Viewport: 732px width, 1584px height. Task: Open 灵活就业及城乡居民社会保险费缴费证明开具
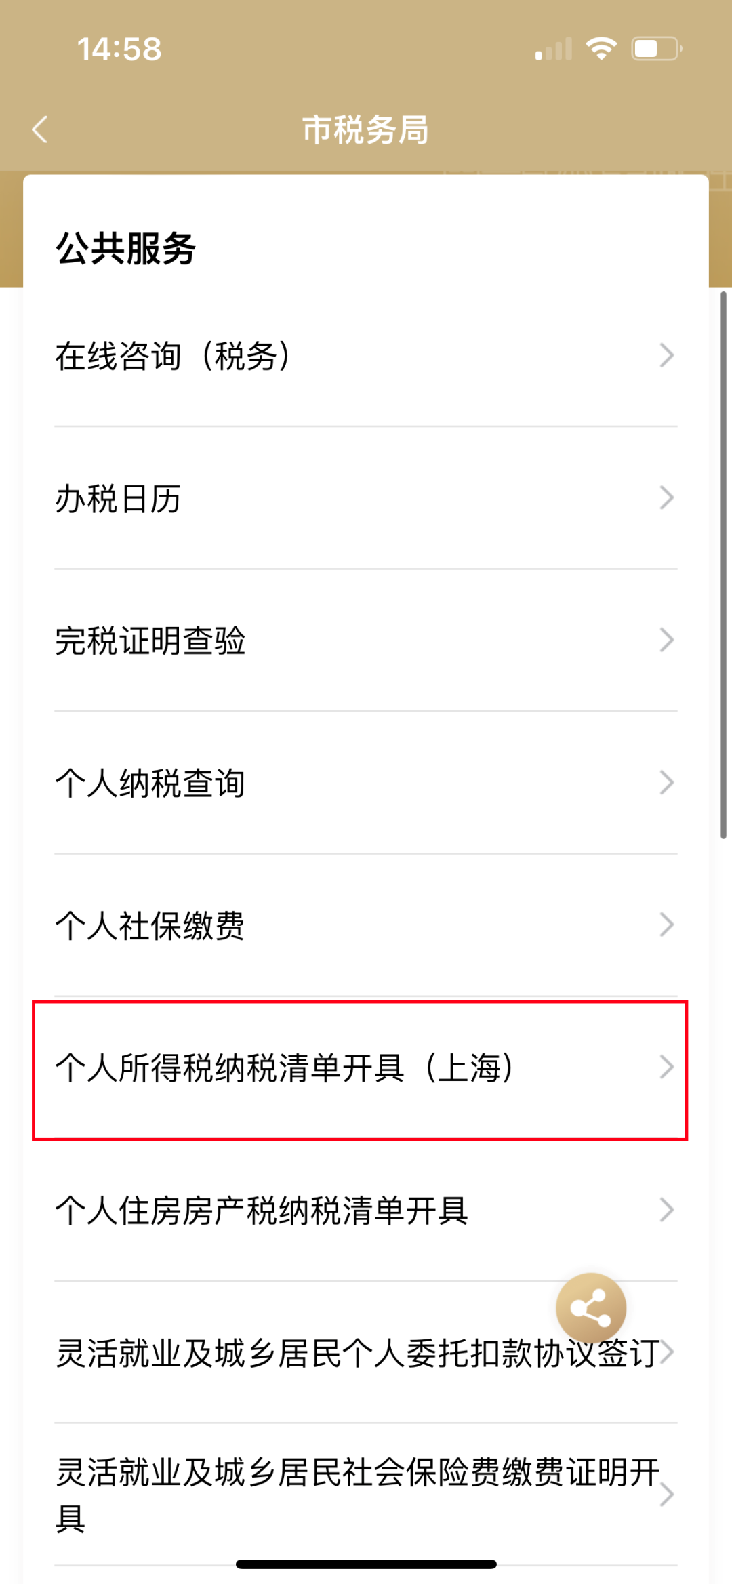coord(366,1495)
